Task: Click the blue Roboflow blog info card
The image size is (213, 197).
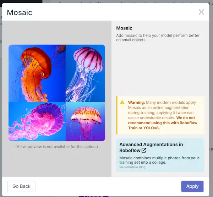Action: tap(160, 155)
